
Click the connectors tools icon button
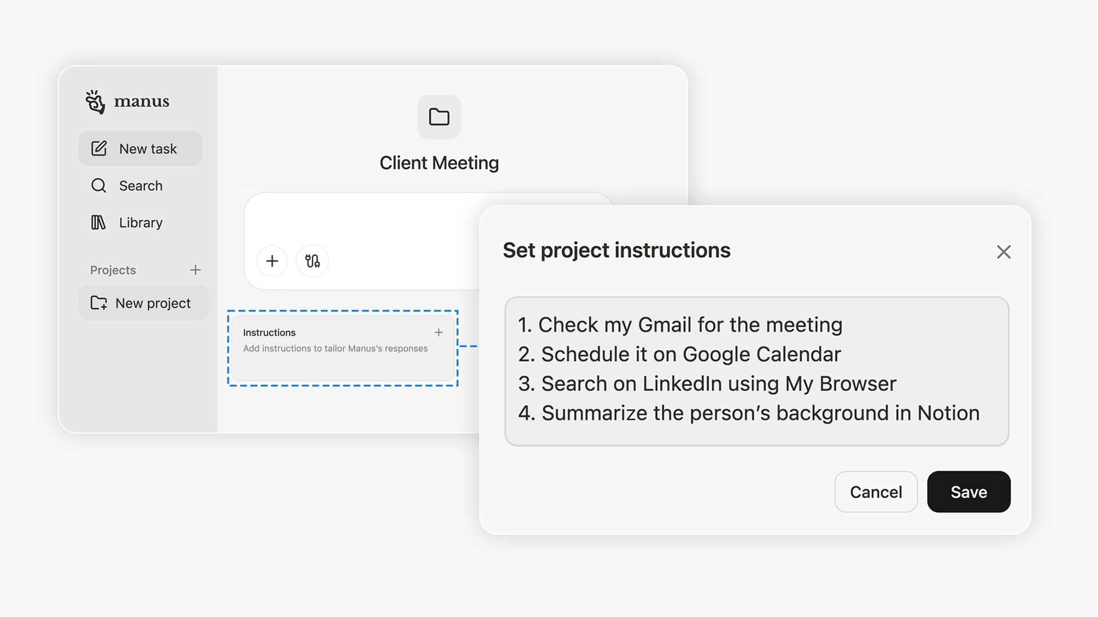[x=312, y=261]
